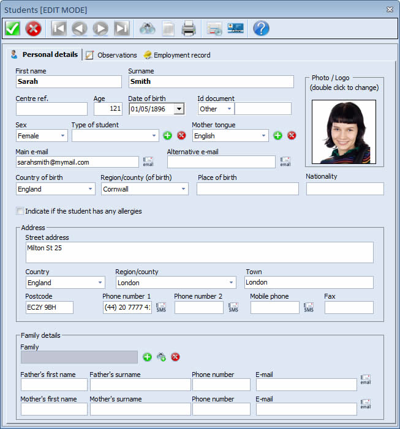Click the student photo thumbnail
Viewport: 400px width, 429px height.
pyautogui.click(x=344, y=132)
